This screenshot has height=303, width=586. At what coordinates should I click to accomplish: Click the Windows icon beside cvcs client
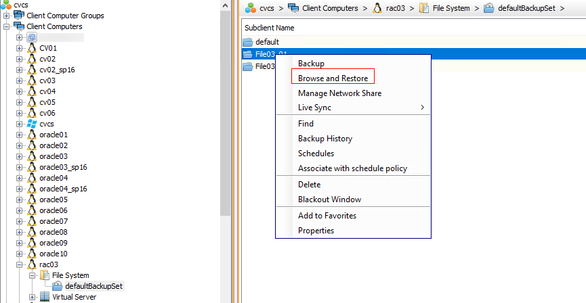(31, 124)
